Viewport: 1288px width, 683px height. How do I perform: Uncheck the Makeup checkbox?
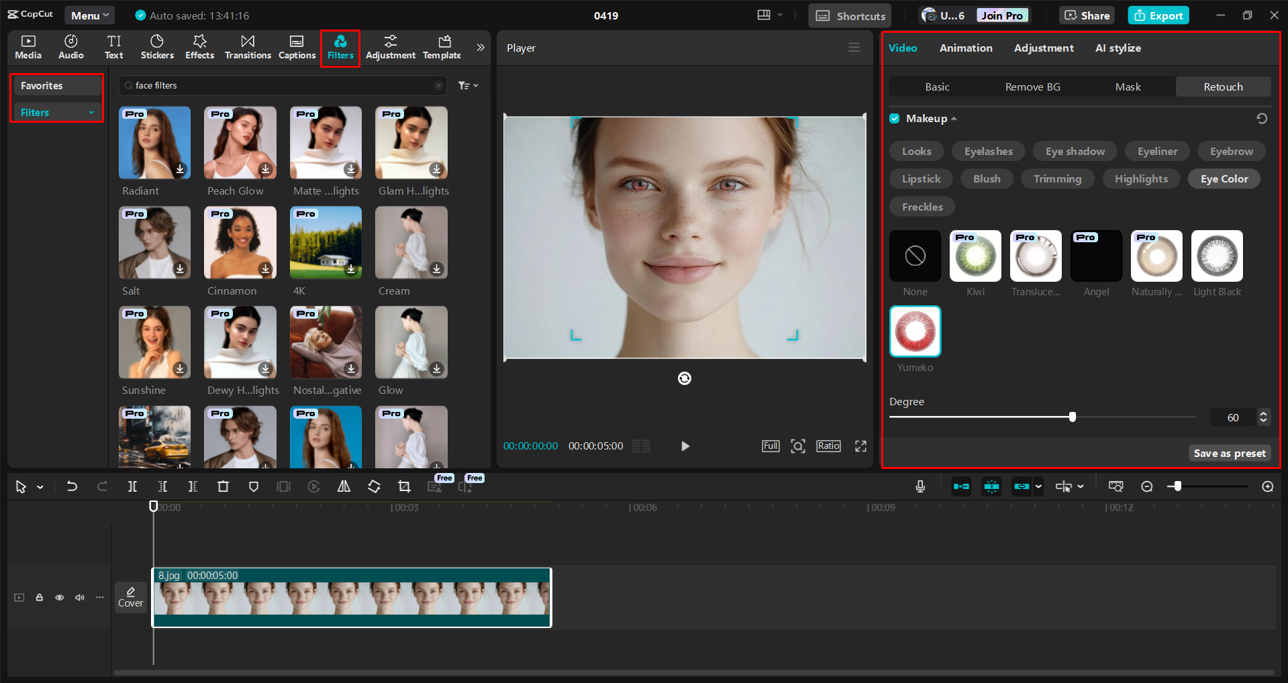pos(895,119)
